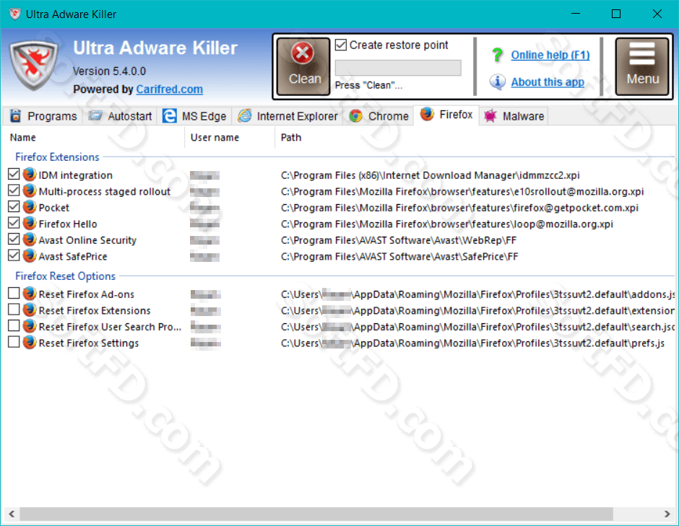Viewport: 679px width, 526px height.
Task: Select the firefox@getpocket.com.xpi path text
Action: [459, 208]
